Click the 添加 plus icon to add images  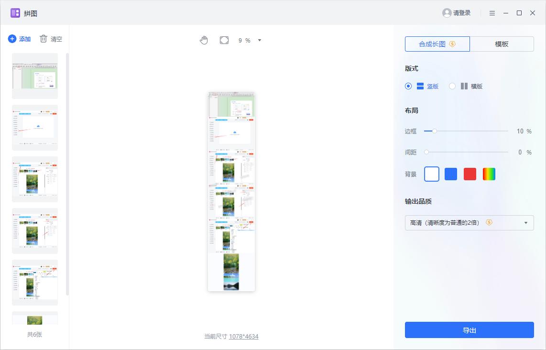tap(12, 39)
